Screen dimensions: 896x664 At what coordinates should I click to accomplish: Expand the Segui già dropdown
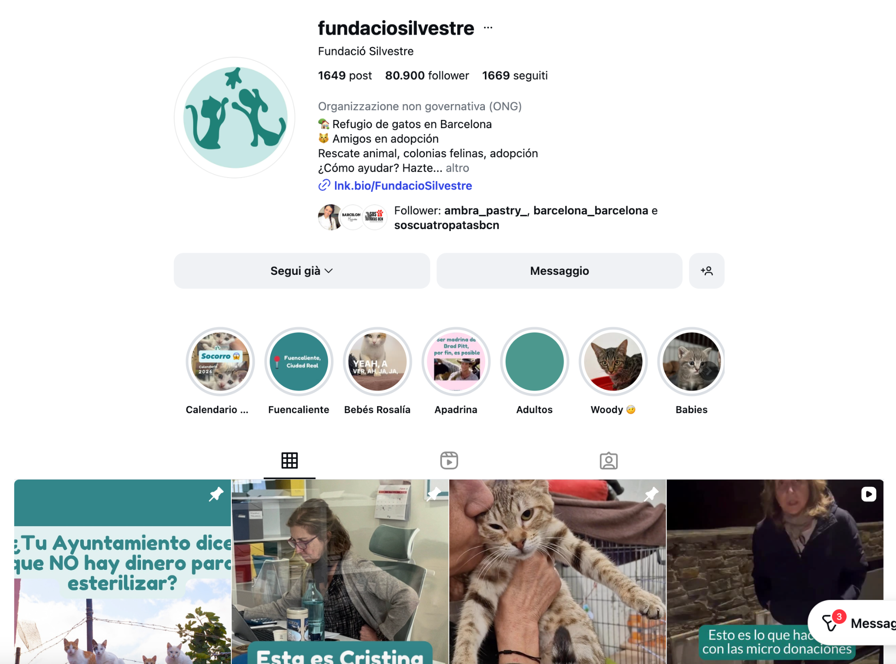pyautogui.click(x=301, y=271)
